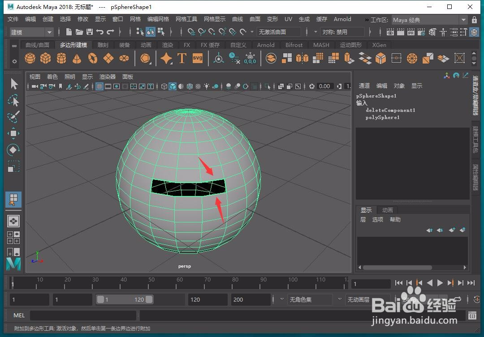The image size is (484, 337).
Task: Select the Lasso selection tool
Action: point(13,100)
